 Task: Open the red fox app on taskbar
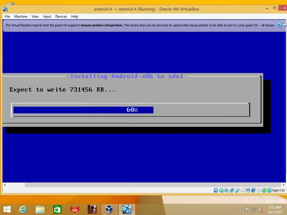tap(75, 209)
